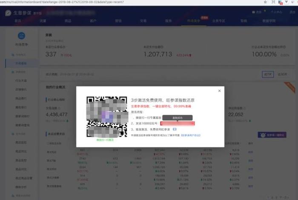The image size is (298, 200).
Task: Go to page 2 in table pagination
Action: (x=272, y=197)
